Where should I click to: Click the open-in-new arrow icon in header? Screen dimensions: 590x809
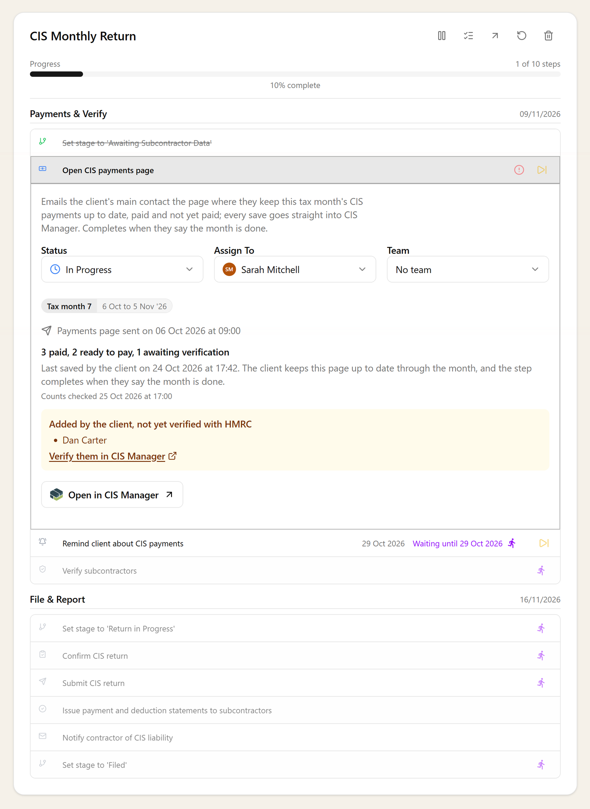click(x=495, y=36)
